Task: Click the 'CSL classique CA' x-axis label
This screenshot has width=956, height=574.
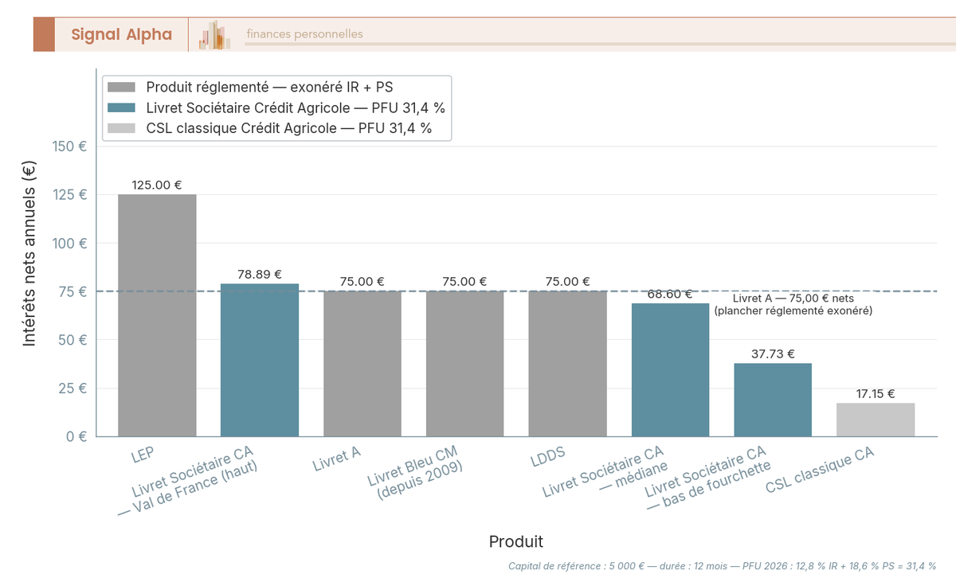Action: [x=820, y=471]
